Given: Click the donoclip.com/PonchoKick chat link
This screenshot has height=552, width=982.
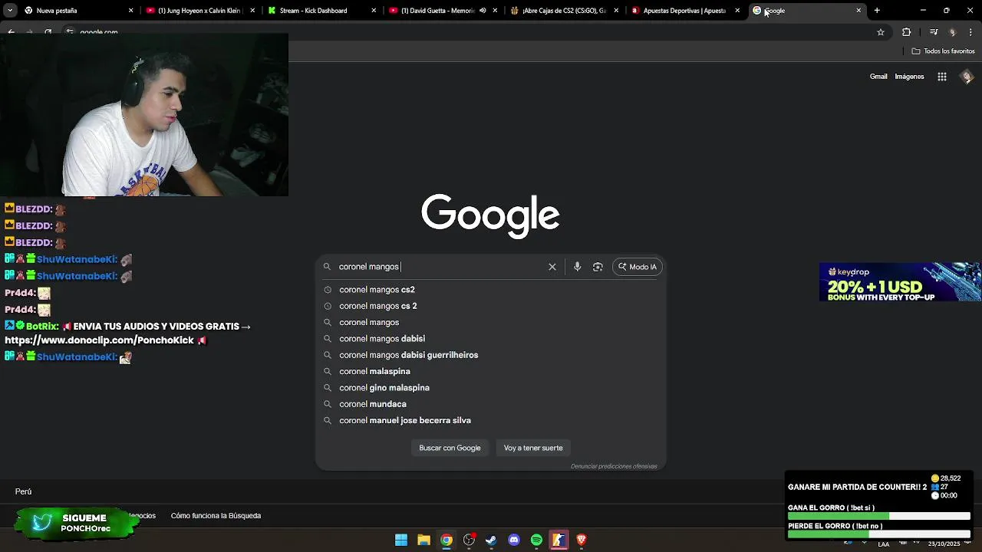Looking at the screenshot, I should 100,340.
